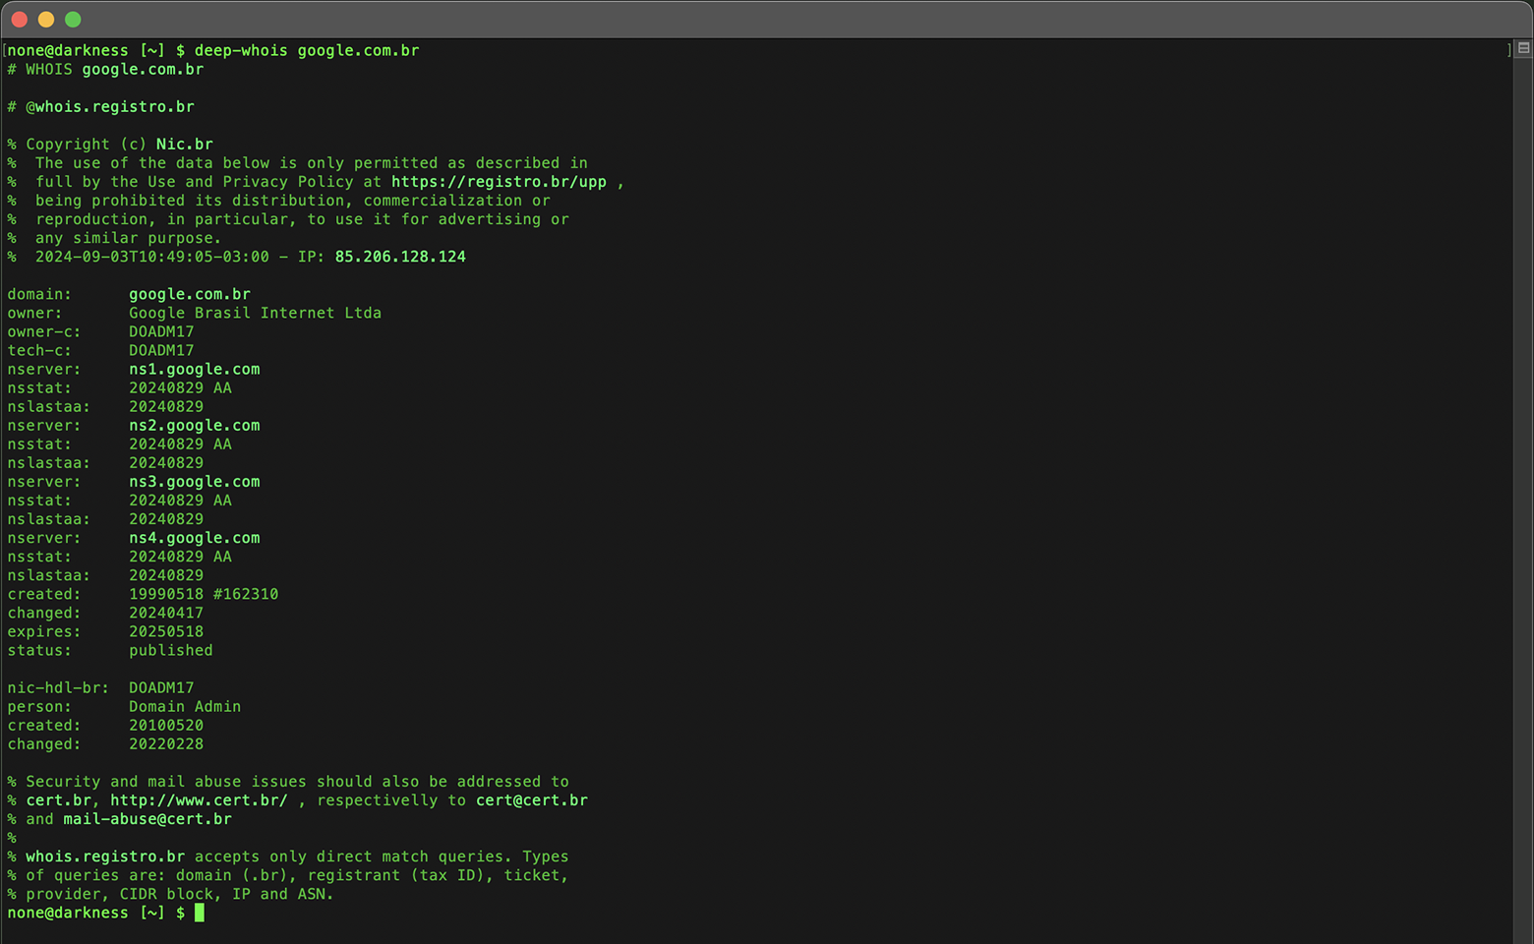Viewport: 1534px width, 944px height.
Task: Click the deep-whois command in the prompt line
Action: (x=240, y=49)
